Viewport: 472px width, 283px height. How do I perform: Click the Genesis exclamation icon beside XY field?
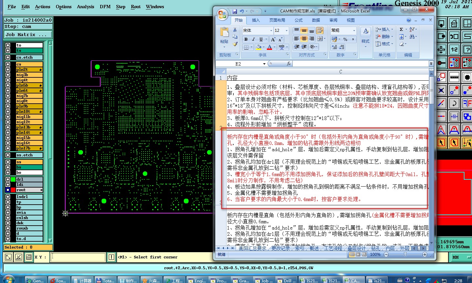click(x=111, y=257)
